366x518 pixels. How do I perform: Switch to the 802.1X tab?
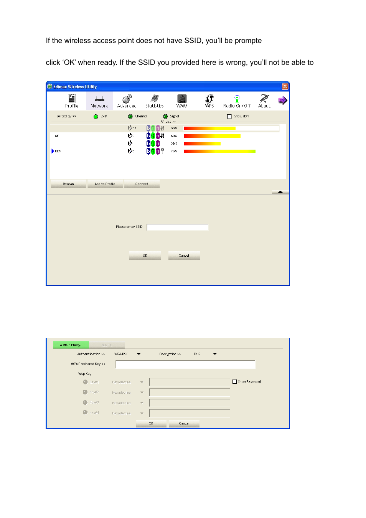click(107, 345)
